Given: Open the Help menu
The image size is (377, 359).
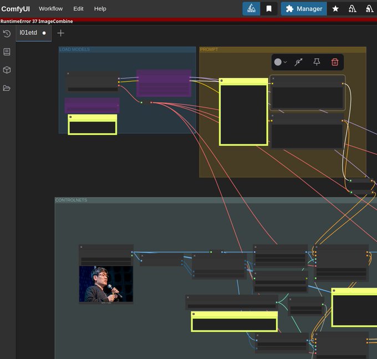Looking at the screenshot, I should pyautogui.click(x=100, y=9).
